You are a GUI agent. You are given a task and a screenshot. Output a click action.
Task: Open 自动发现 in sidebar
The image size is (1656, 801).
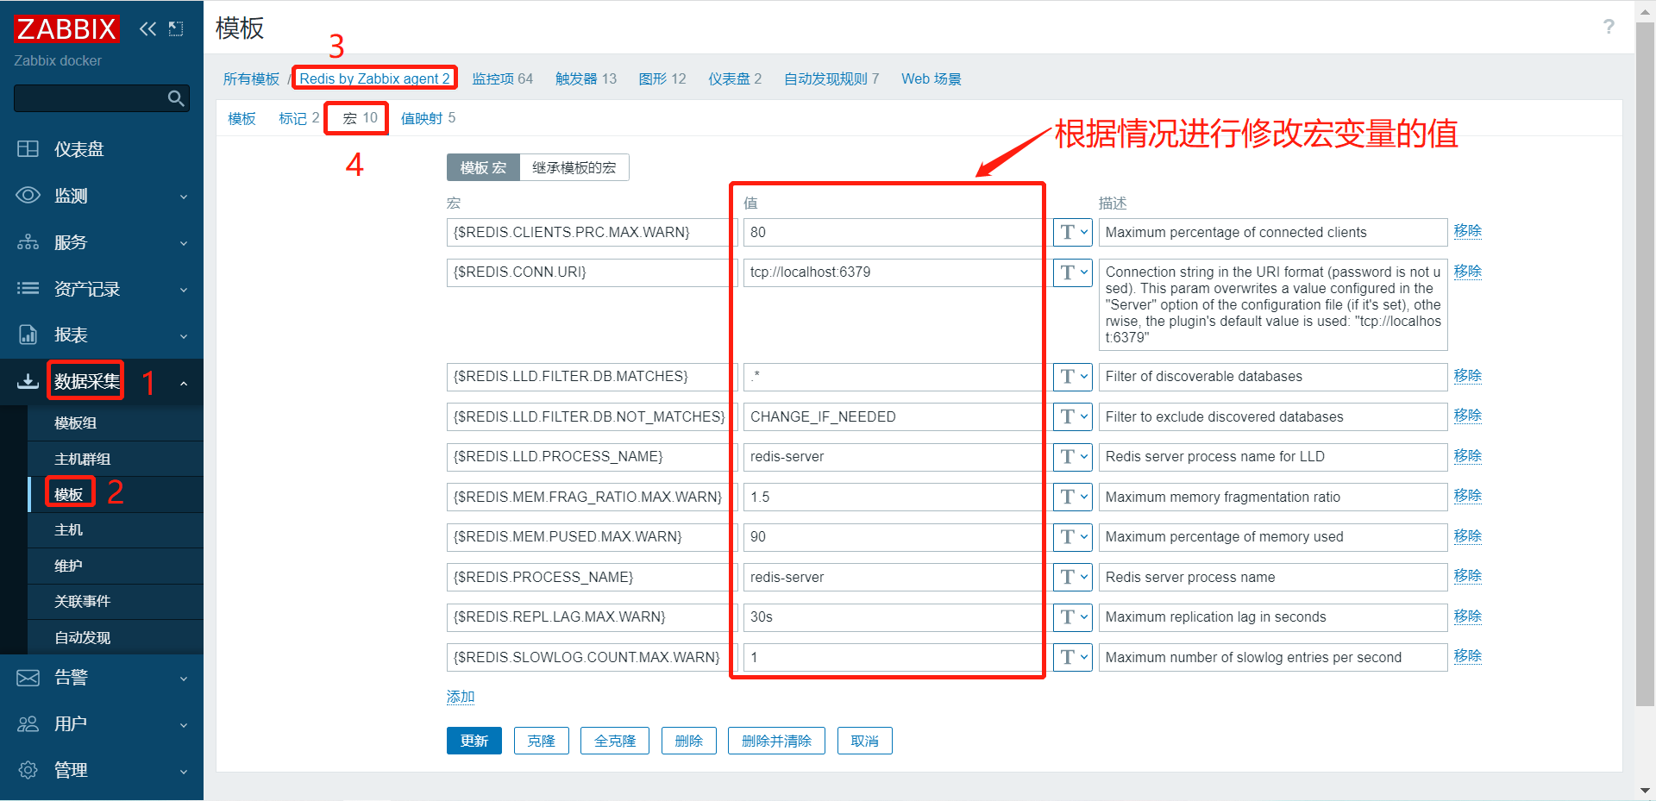(x=116, y=637)
